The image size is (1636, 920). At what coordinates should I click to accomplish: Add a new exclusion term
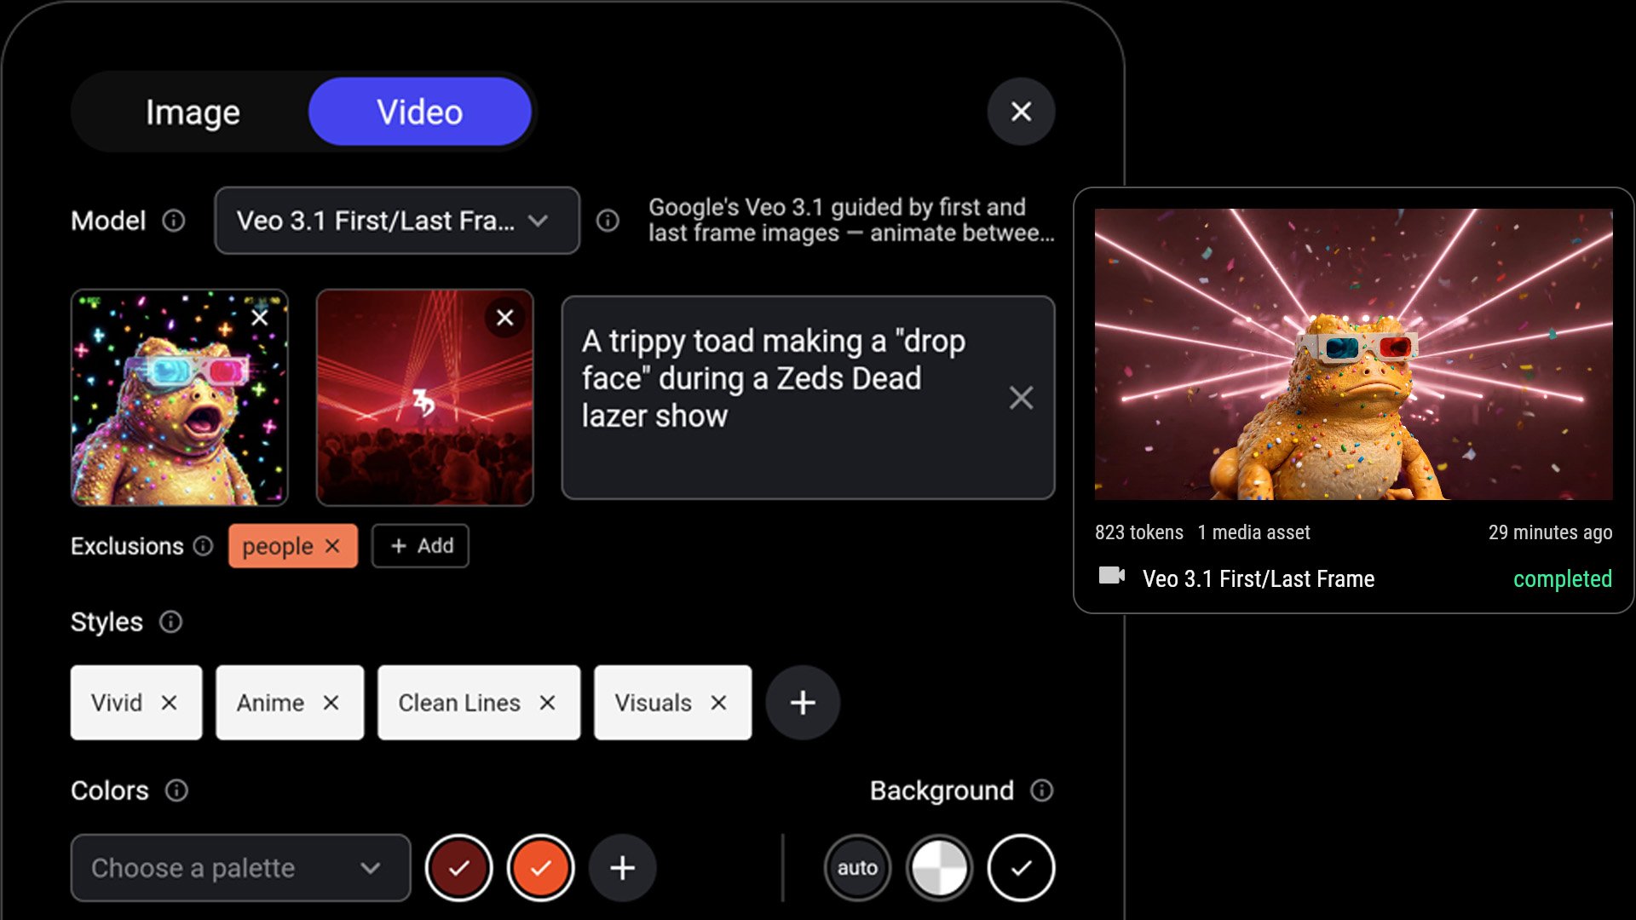(419, 546)
